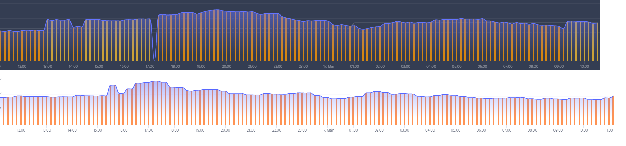Click the 10:00 label on the light chart
This screenshot has width=626, height=146.
(x=583, y=130)
